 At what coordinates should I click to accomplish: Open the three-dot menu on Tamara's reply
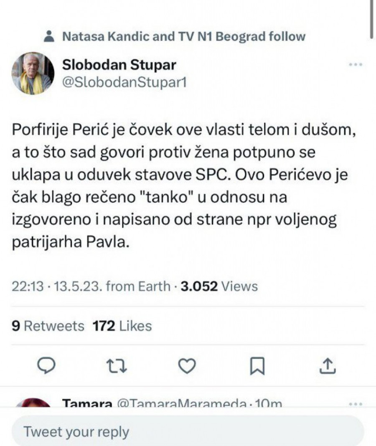click(x=355, y=404)
